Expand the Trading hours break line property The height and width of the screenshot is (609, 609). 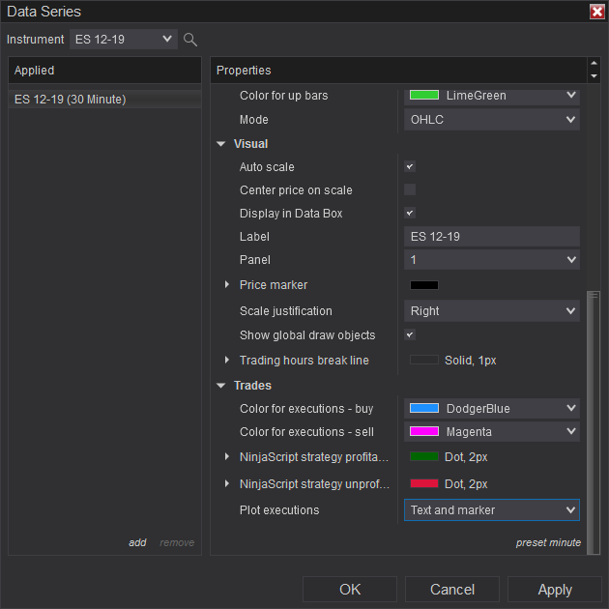pos(227,361)
